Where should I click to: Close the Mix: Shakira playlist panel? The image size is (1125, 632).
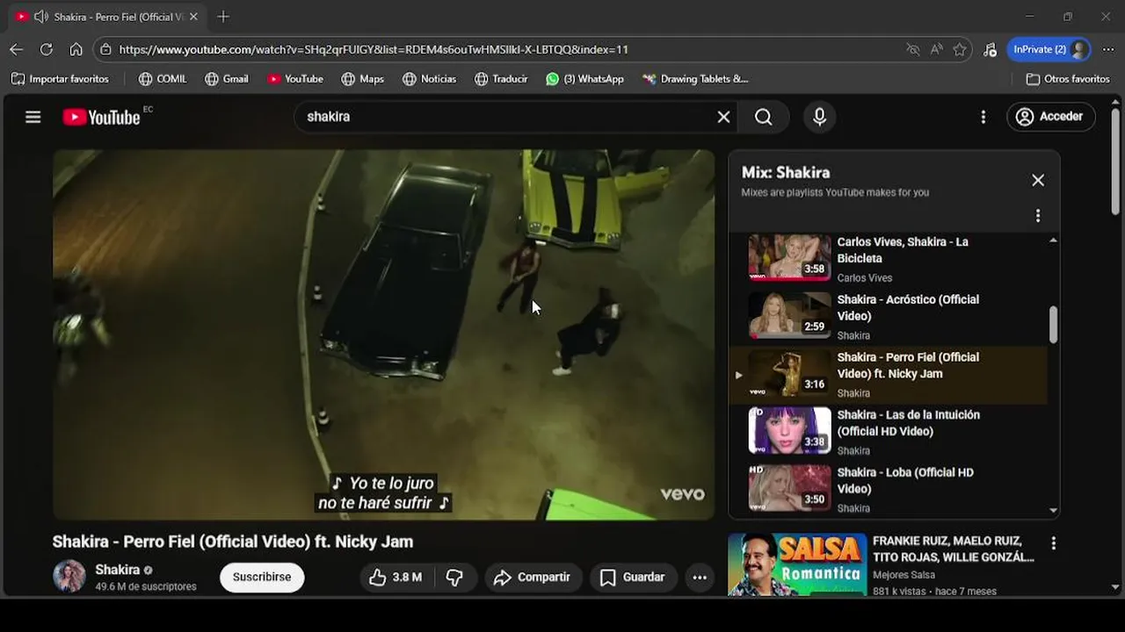(1038, 180)
